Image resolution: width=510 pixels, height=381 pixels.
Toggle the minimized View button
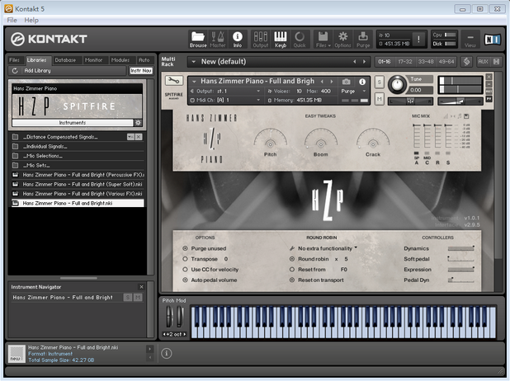pyautogui.click(x=470, y=40)
